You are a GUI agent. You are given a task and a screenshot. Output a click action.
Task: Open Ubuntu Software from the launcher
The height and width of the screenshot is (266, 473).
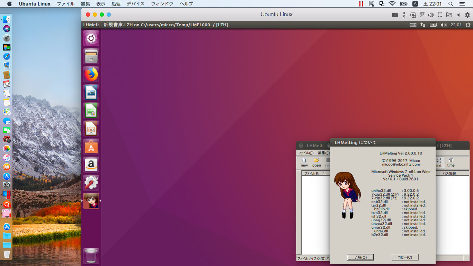[x=91, y=147]
